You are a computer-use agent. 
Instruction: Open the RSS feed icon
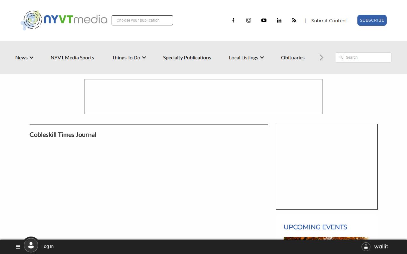(294, 20)
